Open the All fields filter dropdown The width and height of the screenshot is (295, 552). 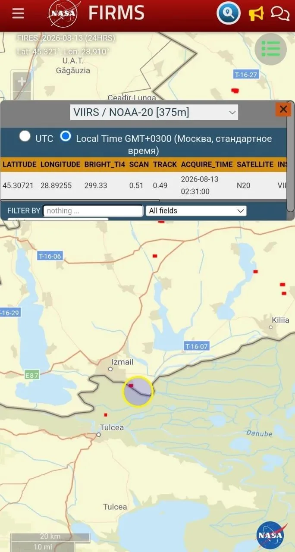click(196, 210)
